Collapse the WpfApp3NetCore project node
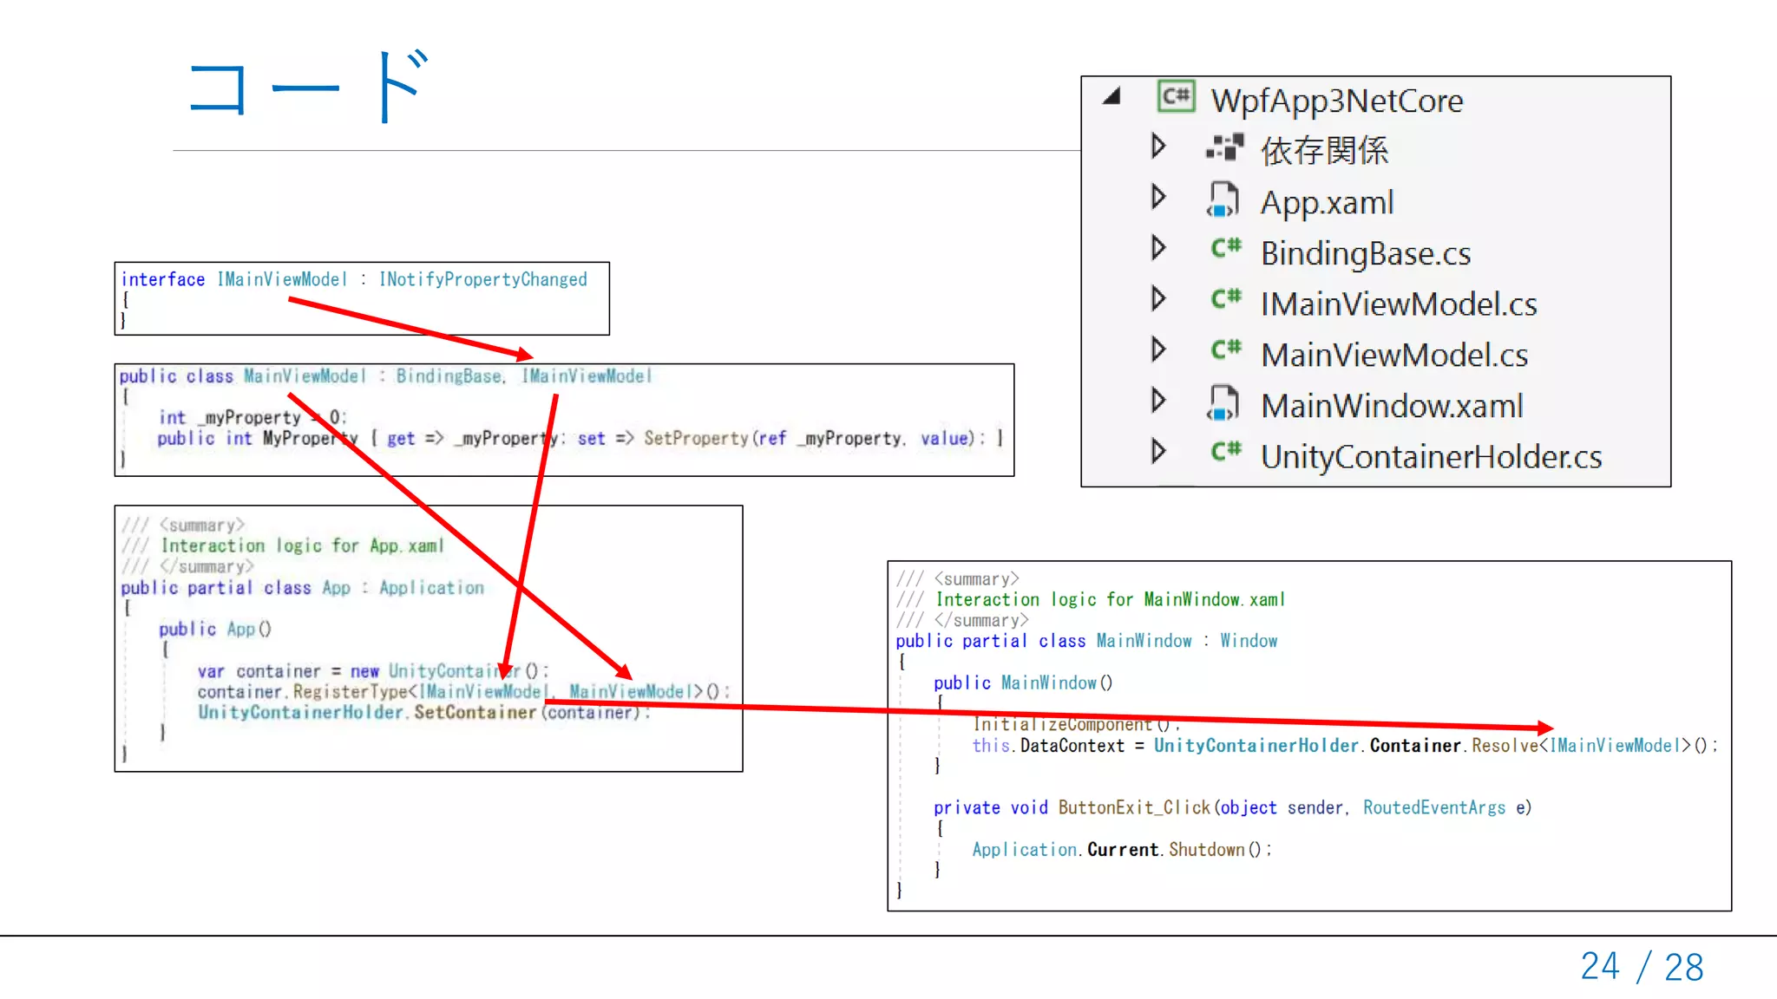Image resolution: width=1777 pixels, height=999 pixels. 1112,97
